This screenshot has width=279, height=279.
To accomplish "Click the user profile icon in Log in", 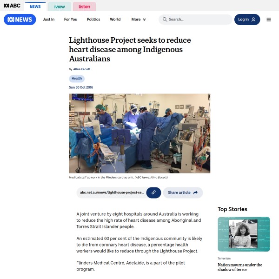I will click(x=253, y=20).
